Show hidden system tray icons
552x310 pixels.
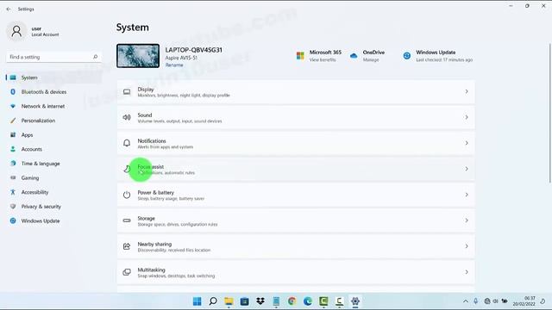(x=466, y=301)
